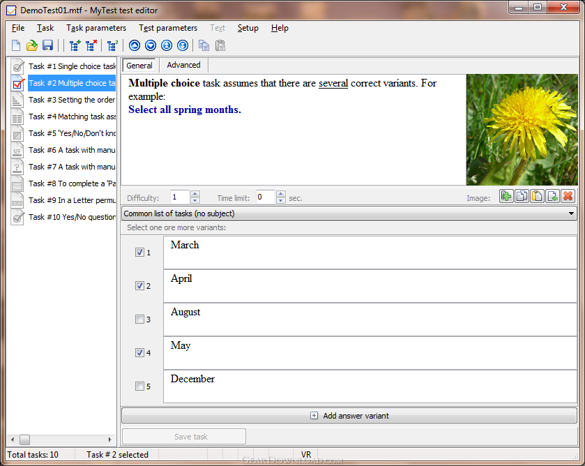Viewport: 585px width, 466px height.
Task: Click the Add answer variant button
Action: tap(349, 416)
